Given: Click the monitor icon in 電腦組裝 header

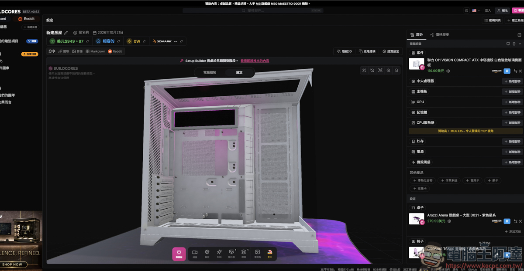Looking at the screenshot, I should point(508,44).
